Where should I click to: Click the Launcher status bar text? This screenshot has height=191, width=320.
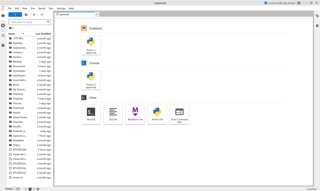click(312, 189)
